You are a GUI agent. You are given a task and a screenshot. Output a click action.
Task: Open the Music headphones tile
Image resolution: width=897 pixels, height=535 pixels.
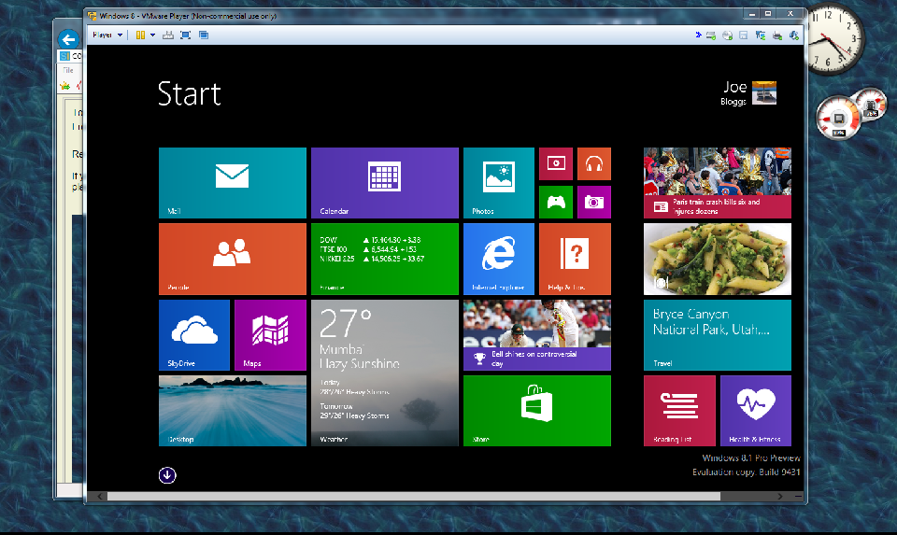coord(593,163)
